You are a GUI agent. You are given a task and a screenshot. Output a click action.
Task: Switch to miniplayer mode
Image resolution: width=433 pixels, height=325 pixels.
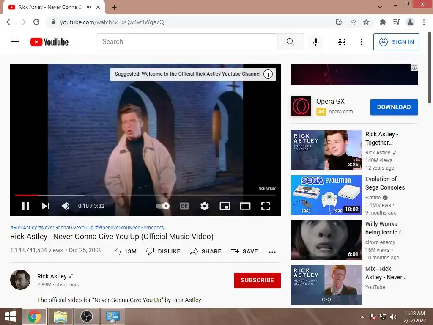(x=225, y=206)
